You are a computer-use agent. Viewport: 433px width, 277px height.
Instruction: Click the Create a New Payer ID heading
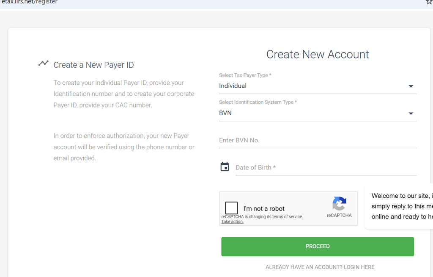point(93,65)
